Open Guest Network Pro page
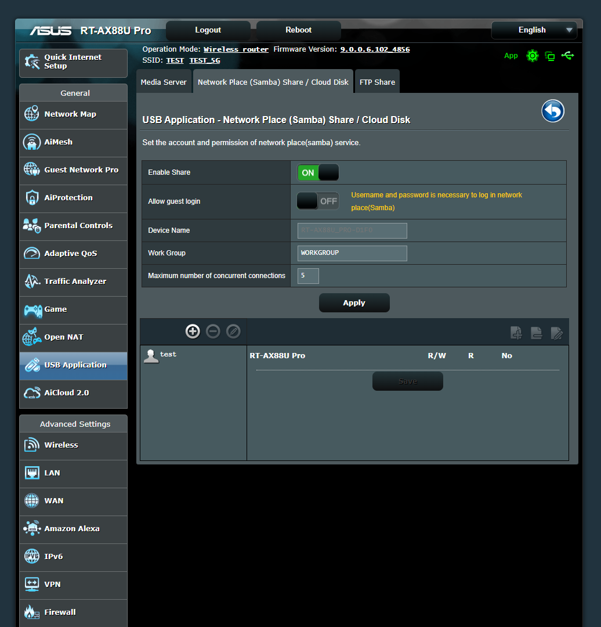The height and width of the screenshot is (627, 601). [x=74, y=171]
